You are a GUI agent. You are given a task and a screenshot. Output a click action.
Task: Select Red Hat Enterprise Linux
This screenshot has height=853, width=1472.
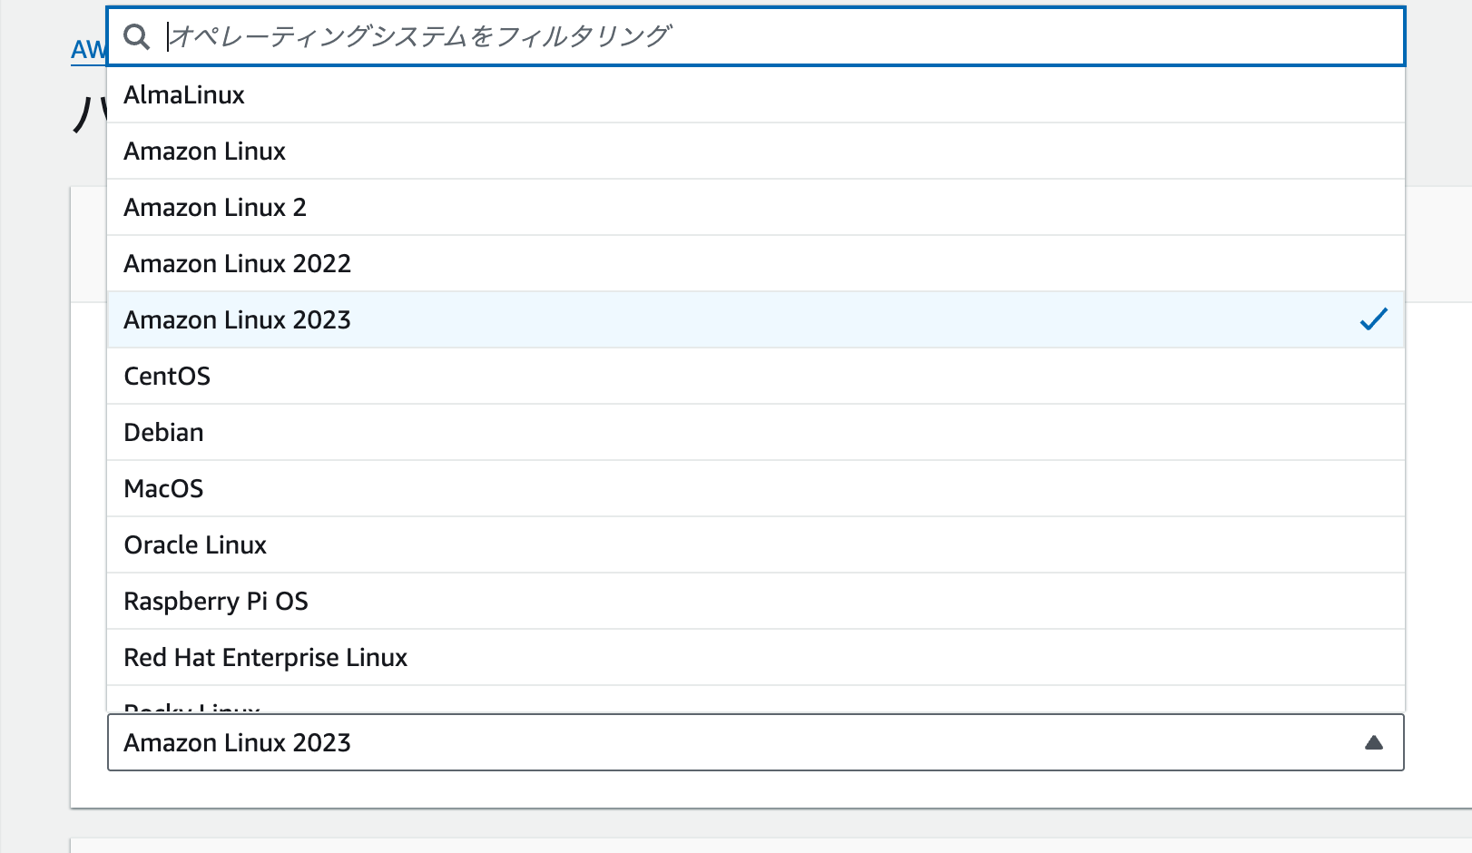click(265, 658)
